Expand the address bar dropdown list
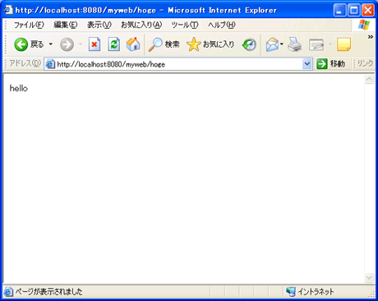The height and width of the screenshot is (301, 378). pos(307,64)
